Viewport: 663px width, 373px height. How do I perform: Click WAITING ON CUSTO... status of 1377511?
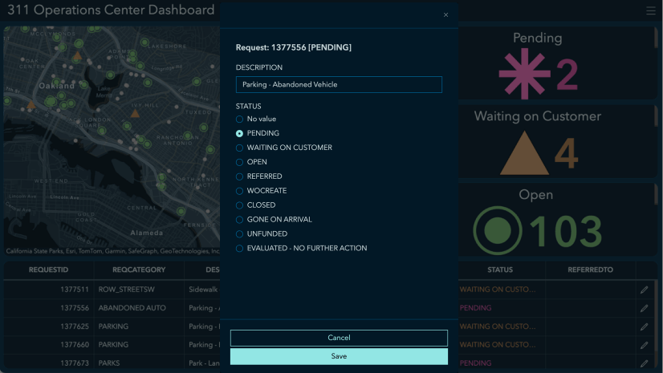[x=498, y=290]
